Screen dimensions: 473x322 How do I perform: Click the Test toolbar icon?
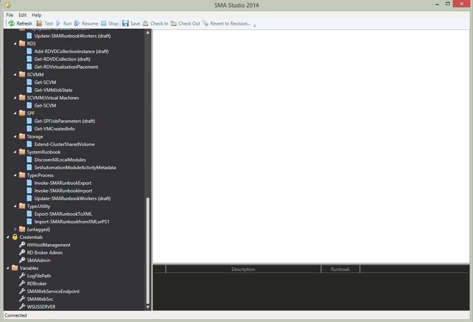tap(39, 24)
